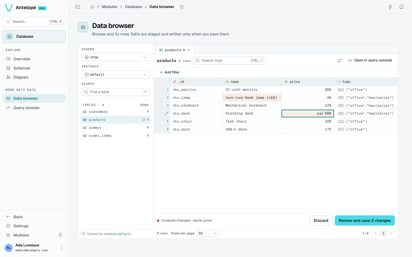Select the sku_desk price cell 599
Viewport: 412px width, 257px height.
pyautogui.click(x=308, y=113)
